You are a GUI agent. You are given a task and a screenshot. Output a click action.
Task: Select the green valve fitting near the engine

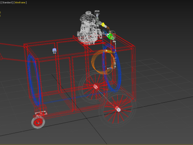tap(111, 36)
